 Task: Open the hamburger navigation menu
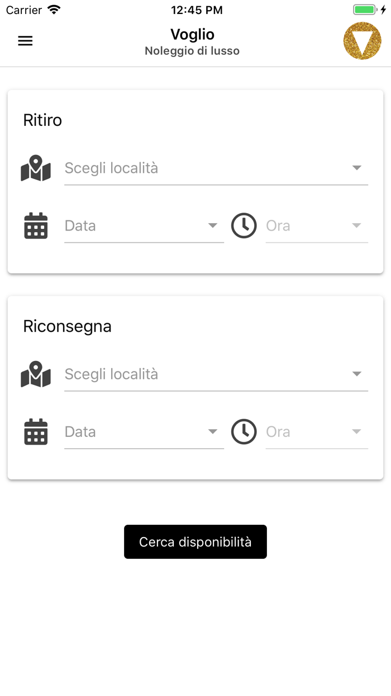point(25,41)
